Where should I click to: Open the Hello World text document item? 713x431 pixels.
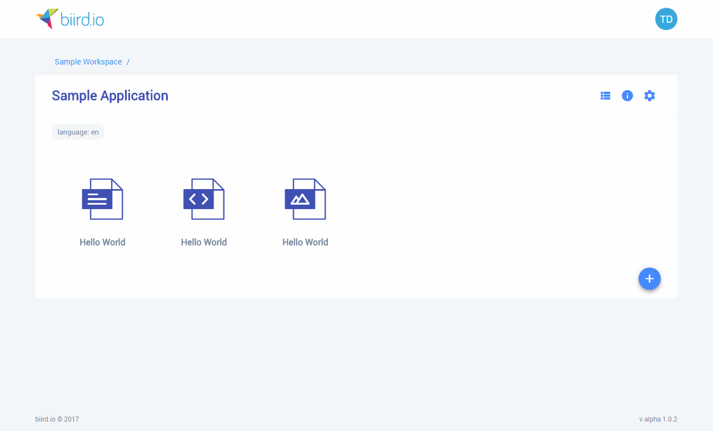tap(102, 199)
